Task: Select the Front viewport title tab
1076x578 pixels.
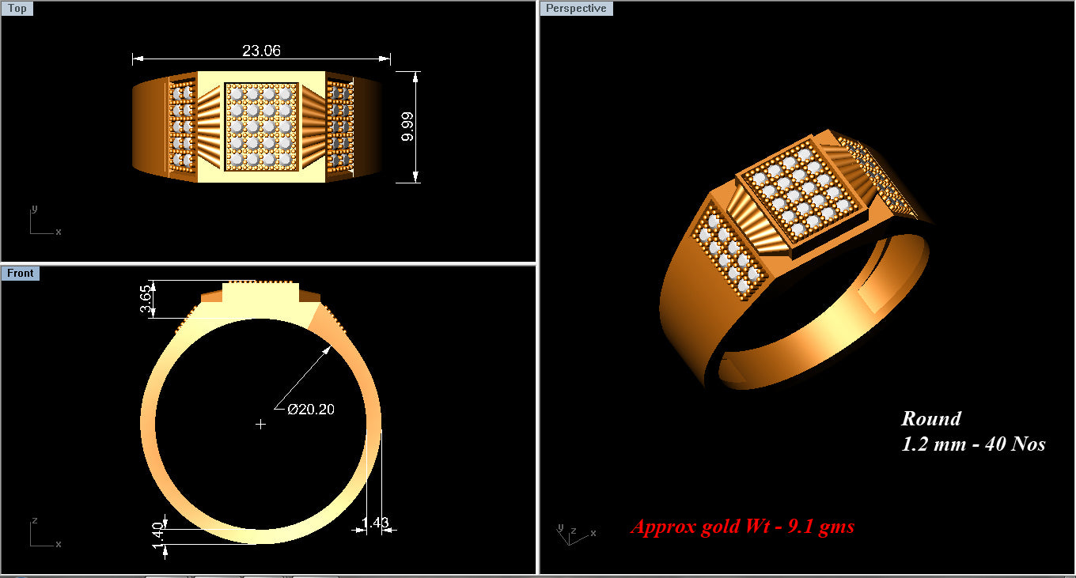Action: (21, 273)
